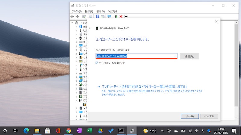Click the blue help icon in toolbar
Screen dimensions: 241x135
point(97,16)
